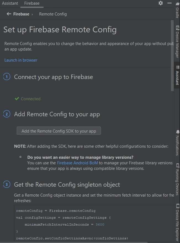The width and height of the screenshot is (180, 243).
Task: Click Add the Remote Config SDK button
Action: coord(59,131)
